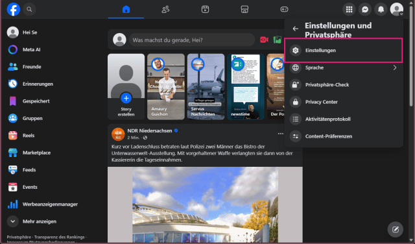Click the green photo/video icon
Screen dimensions: 415x244
point(278,40)
